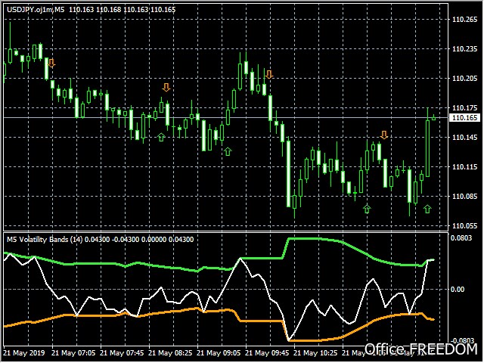Click the 21 May 07:45 time label
This screenshot has height=363, width=484.
pos(122,352)
